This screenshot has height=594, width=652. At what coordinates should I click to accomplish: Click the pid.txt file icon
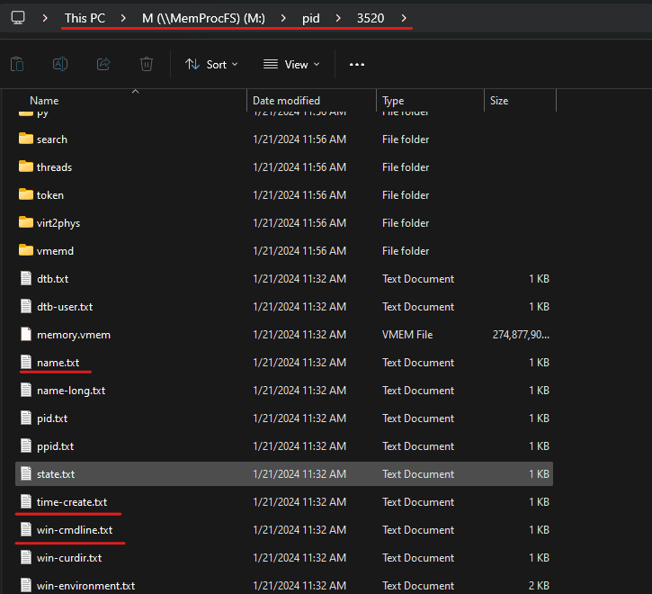point(26,418)
